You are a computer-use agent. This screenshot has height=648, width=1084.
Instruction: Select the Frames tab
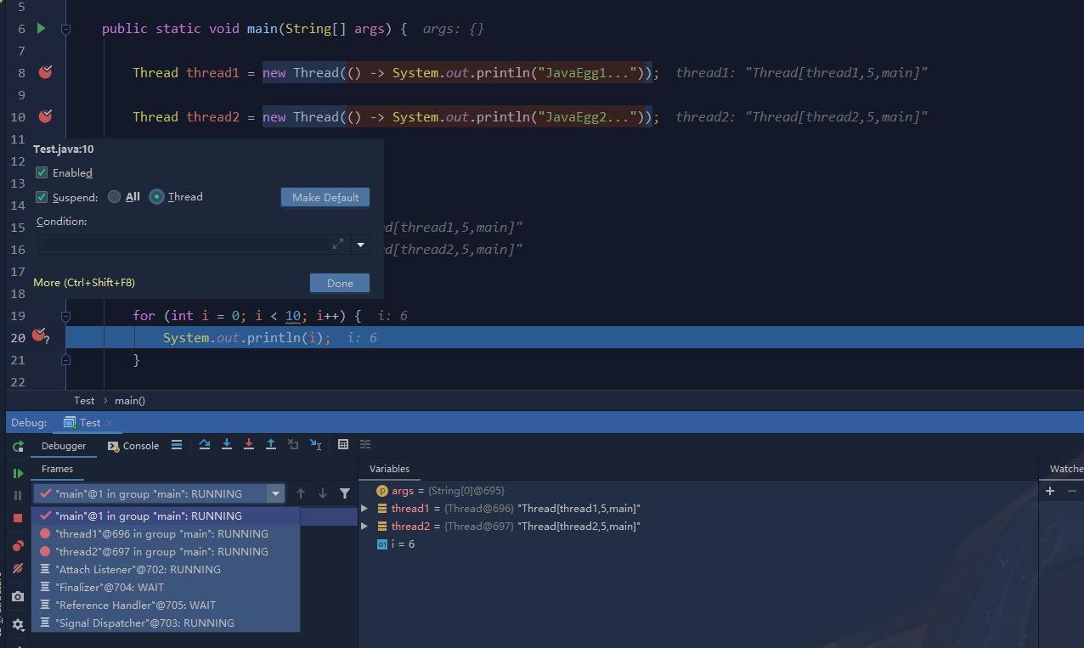[57, 469]
